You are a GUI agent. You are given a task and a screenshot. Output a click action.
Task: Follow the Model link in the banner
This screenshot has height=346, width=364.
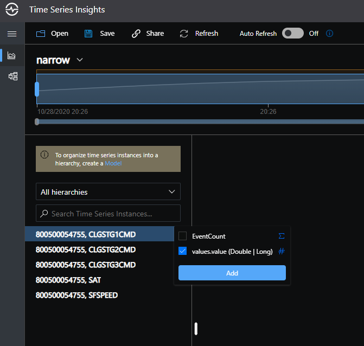click(x=113, y=163)
